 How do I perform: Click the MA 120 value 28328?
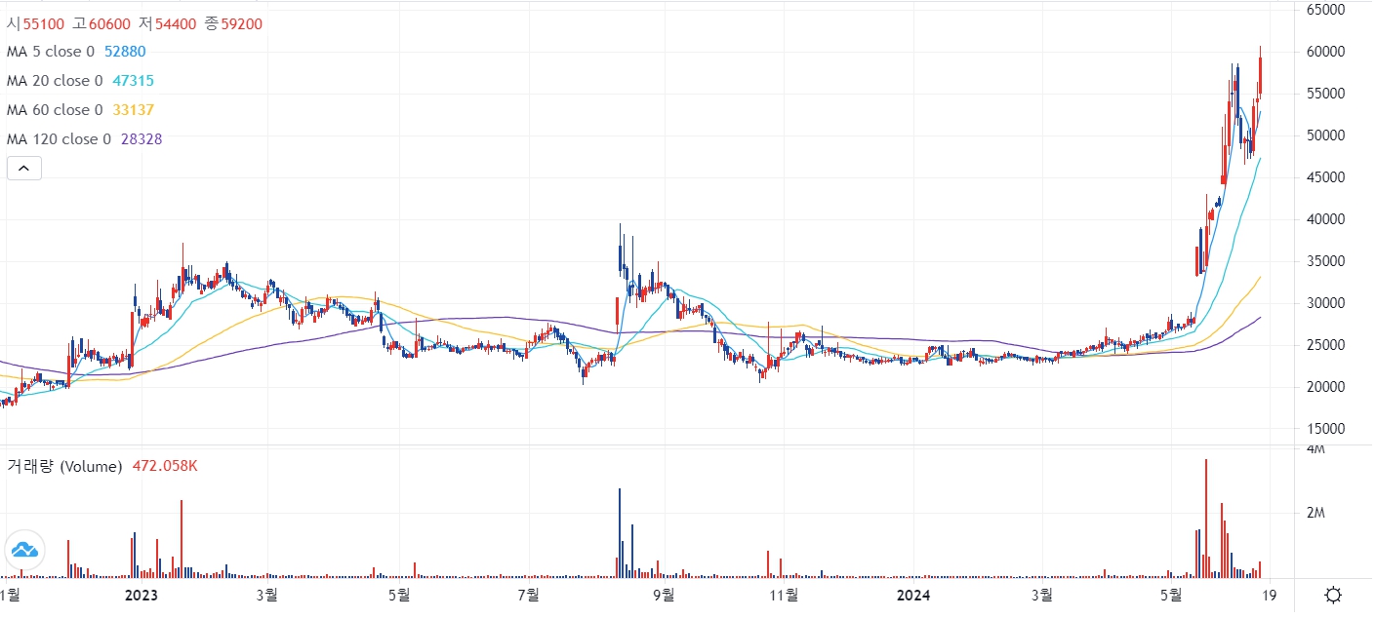(x=142, y=139)
